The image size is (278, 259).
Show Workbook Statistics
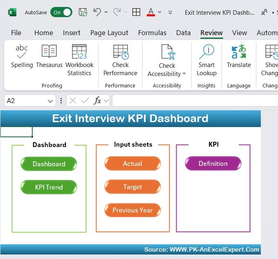pyautogui.click(x=79, y=60)
